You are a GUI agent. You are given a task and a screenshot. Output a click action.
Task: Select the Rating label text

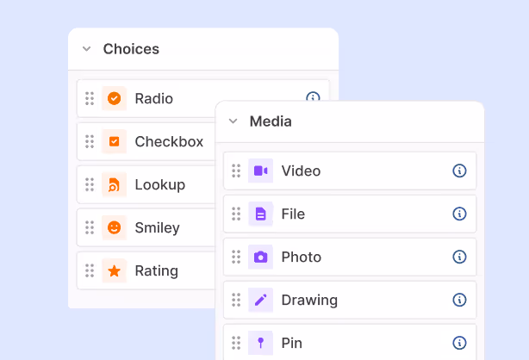click(x=157, y=271)
